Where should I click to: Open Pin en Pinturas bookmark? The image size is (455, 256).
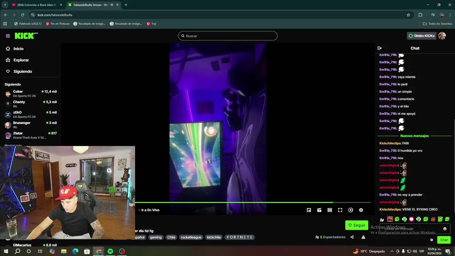click(x=57, y=24)
